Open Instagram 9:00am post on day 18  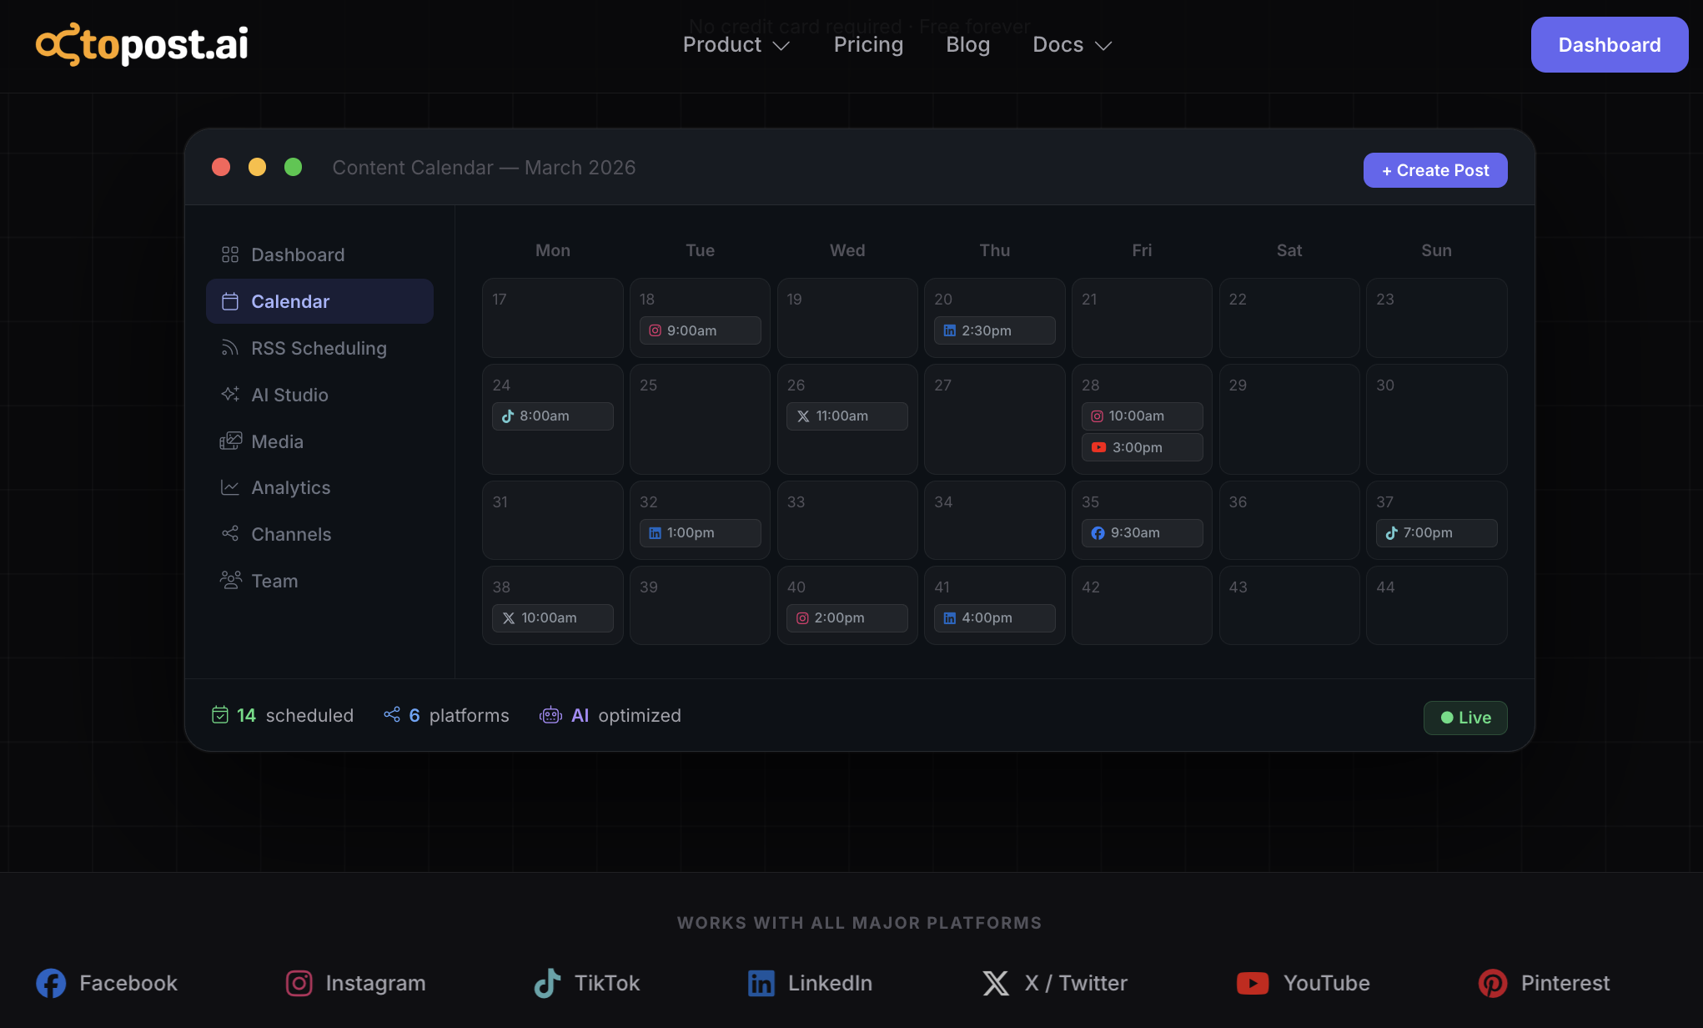(700, 330)
